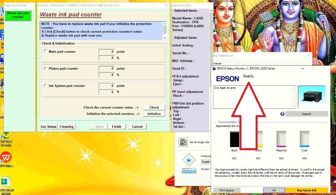Open the spreadsheet file desktop icon
336x195 pixels.
[x=6, y=185]
